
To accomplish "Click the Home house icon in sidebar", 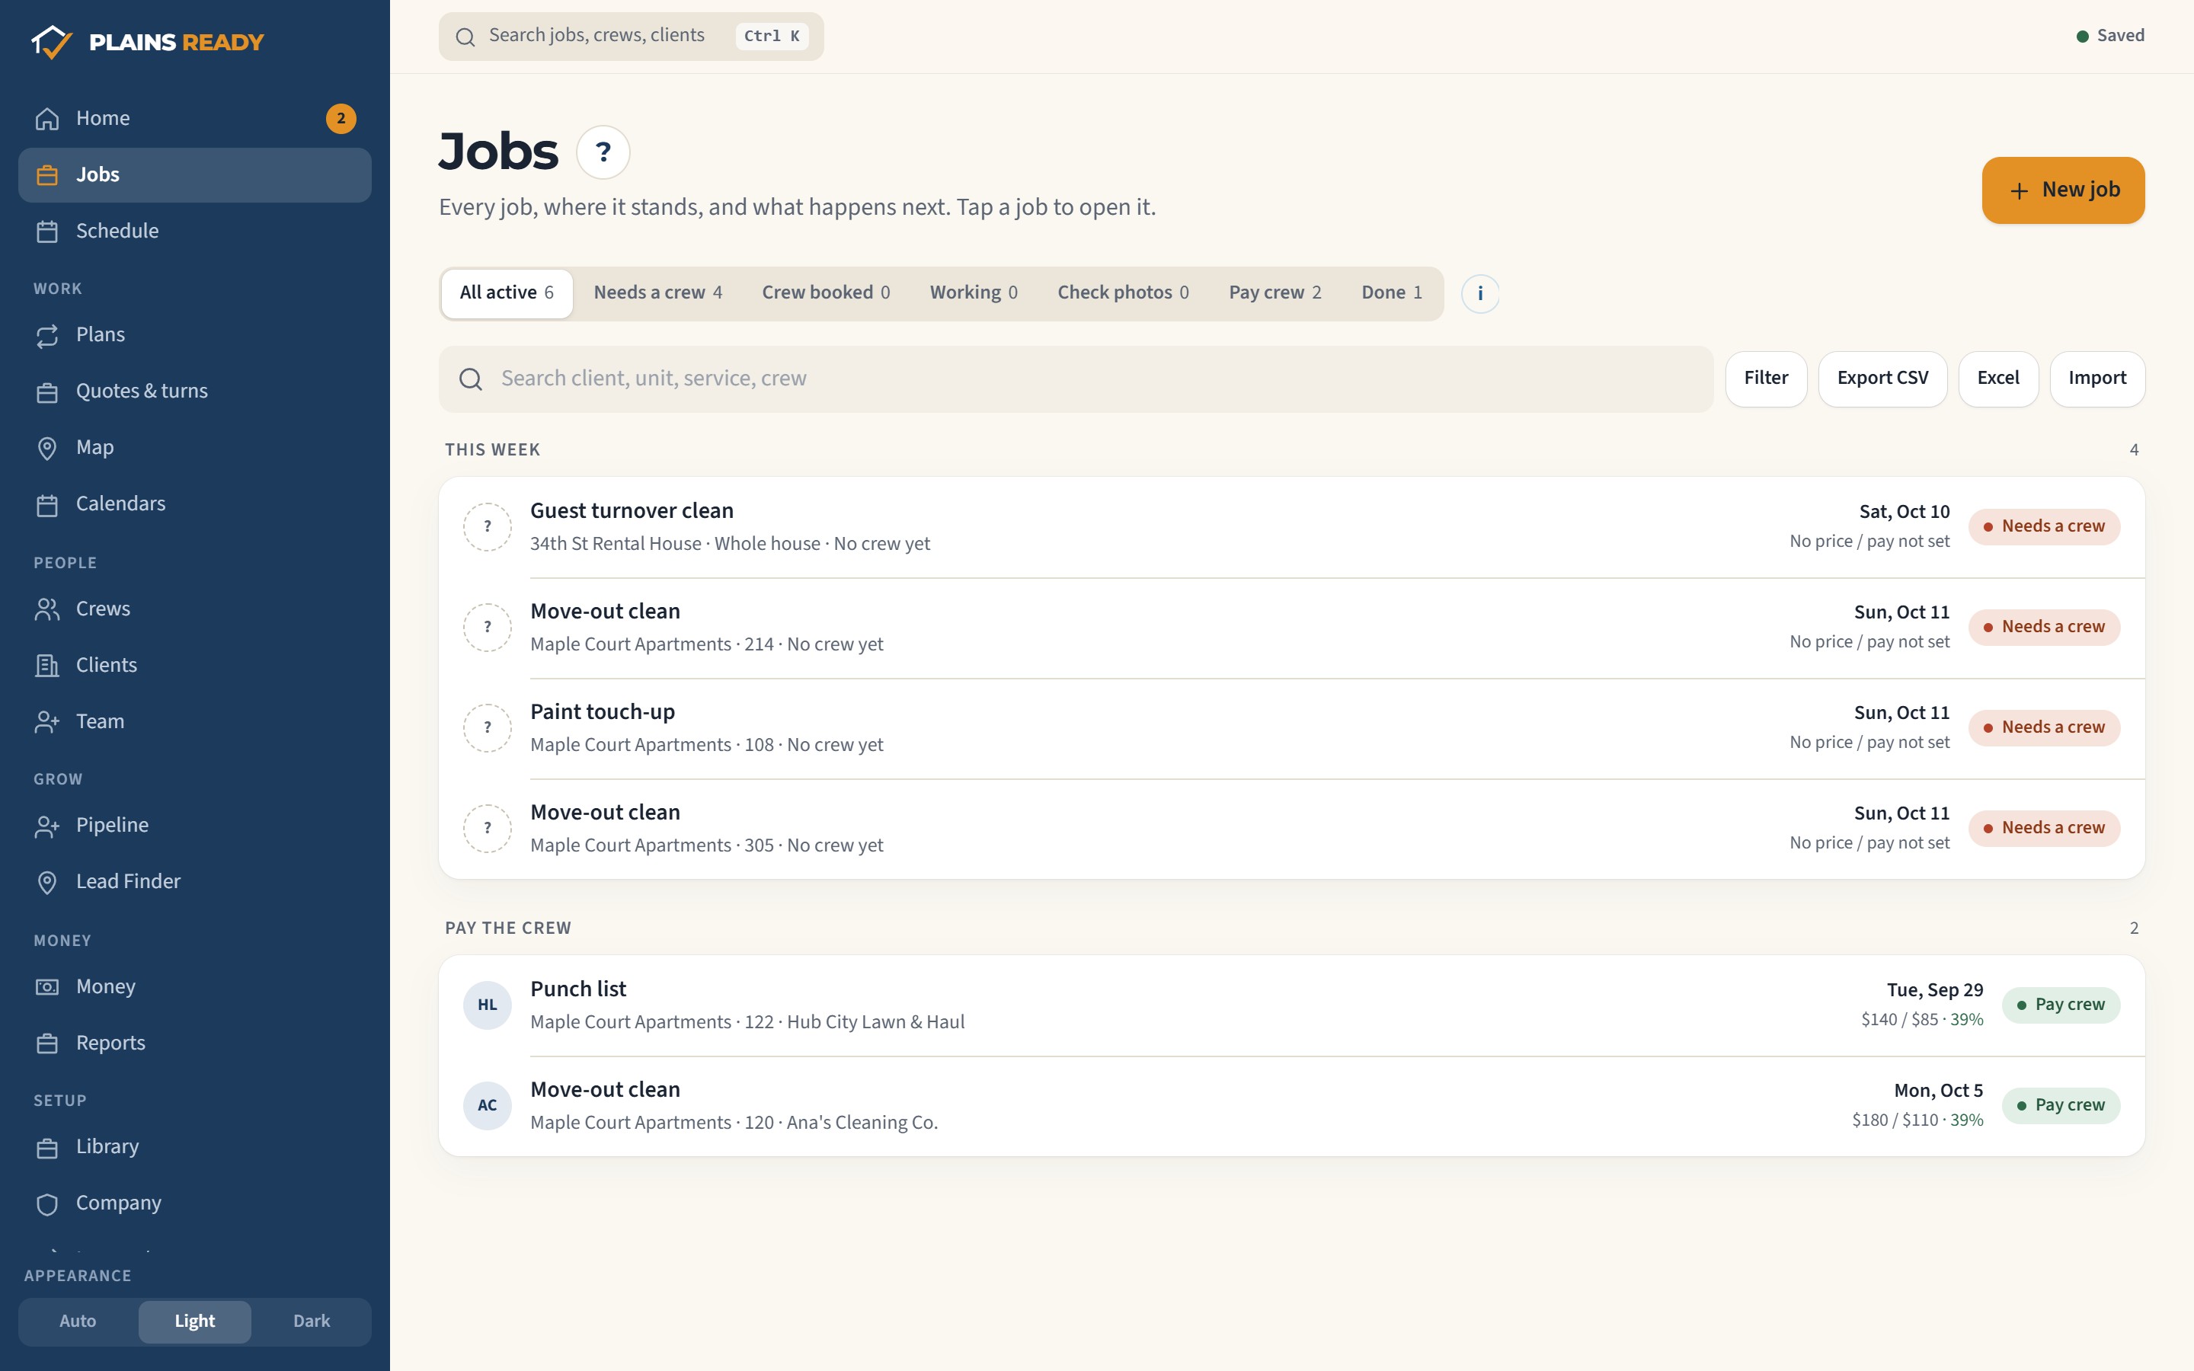I will point(47,119).
